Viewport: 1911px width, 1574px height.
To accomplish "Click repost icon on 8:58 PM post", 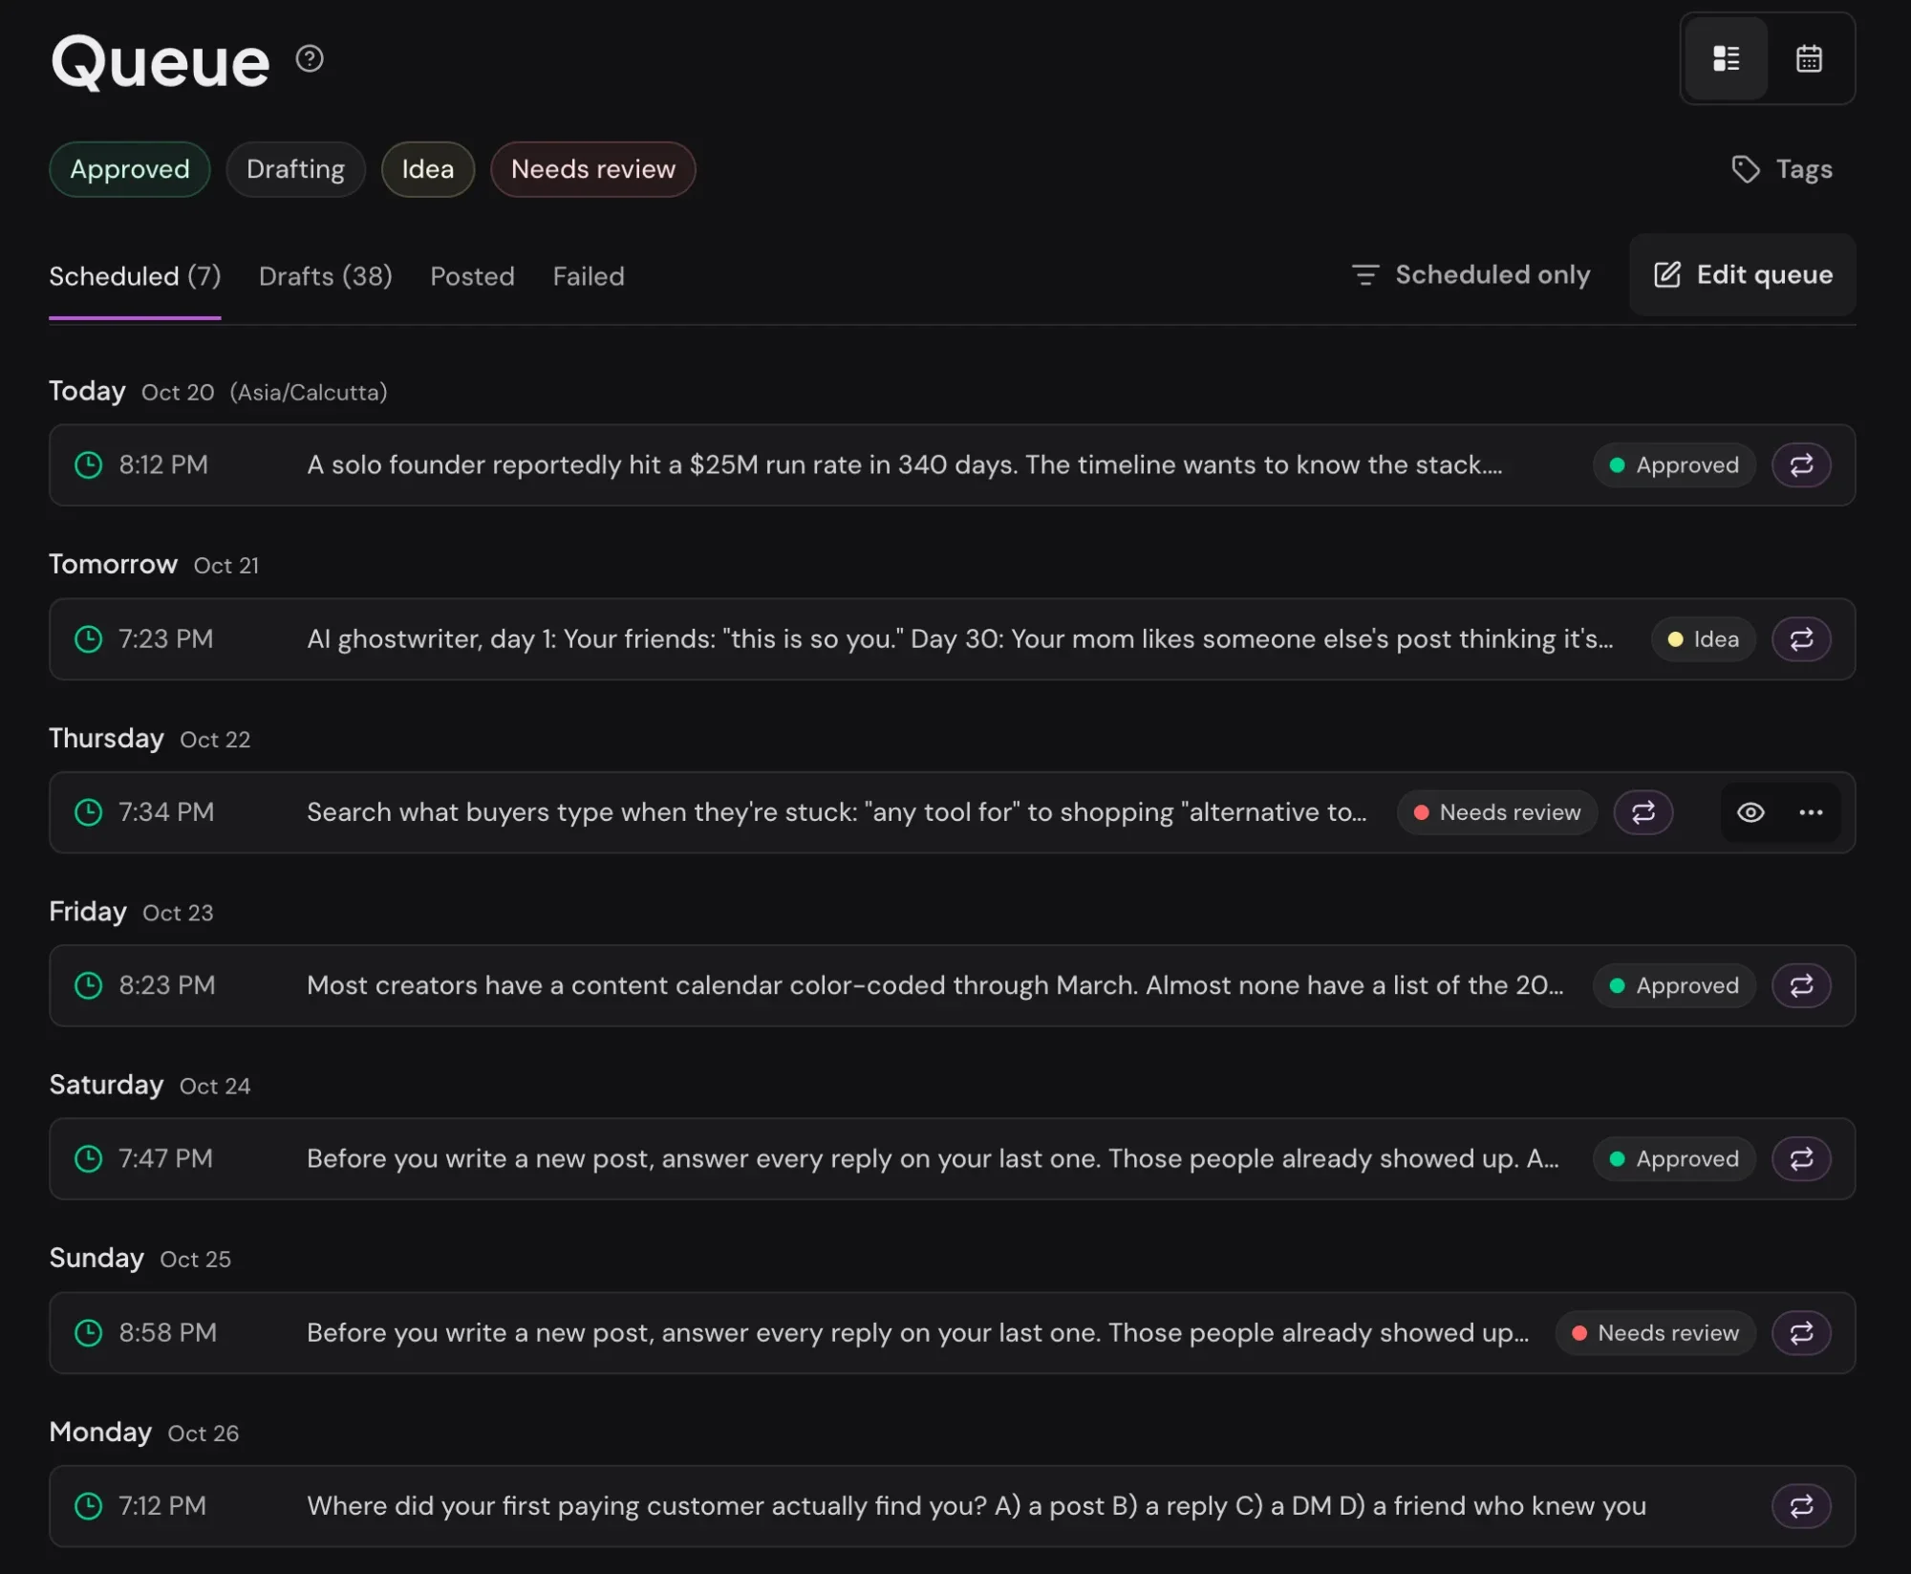I will 1801,1333.
